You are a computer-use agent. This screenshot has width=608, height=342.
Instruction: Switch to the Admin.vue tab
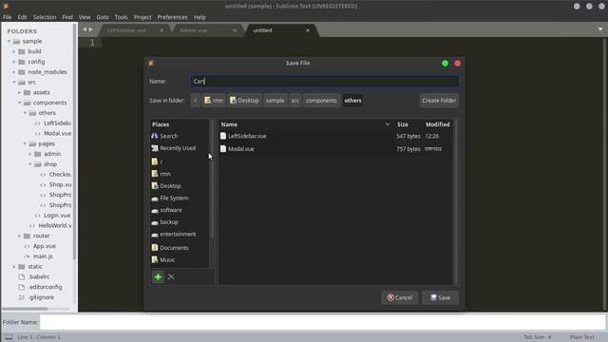point(194,30)
